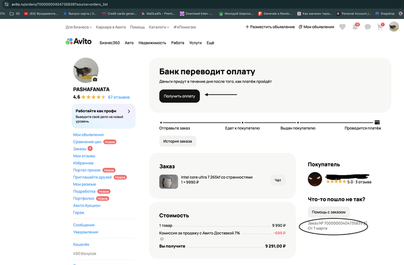Open "Работайте как профи" chevron banner
404x265 pixels.
click(x=128, y=111)
